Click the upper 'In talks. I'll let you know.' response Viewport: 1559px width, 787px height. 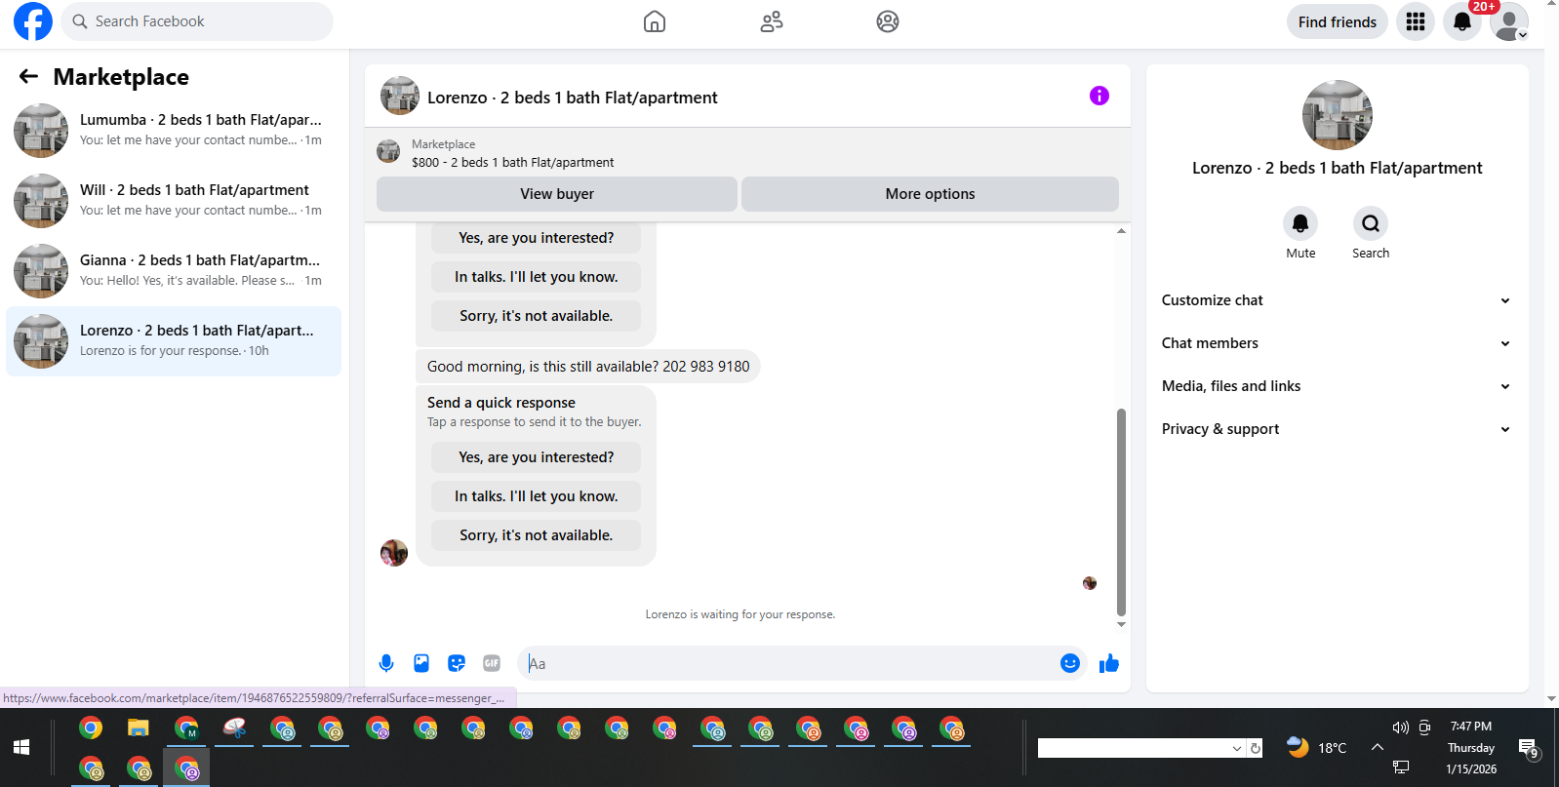(x=537, y=277)
